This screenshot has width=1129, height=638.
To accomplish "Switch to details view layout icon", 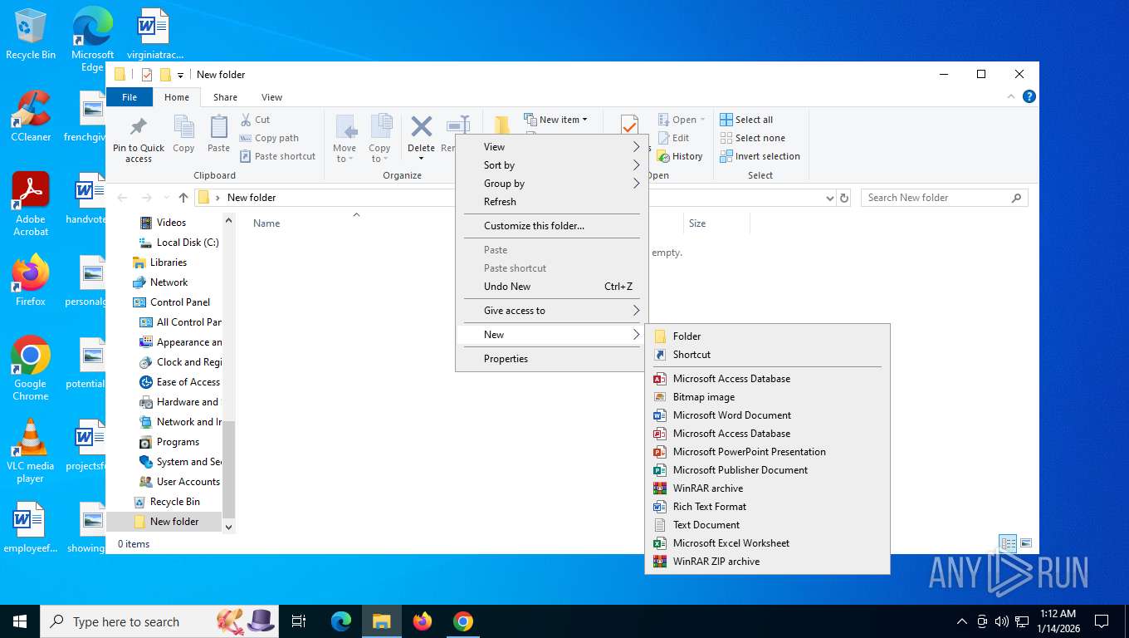I will click(1008, 543).
